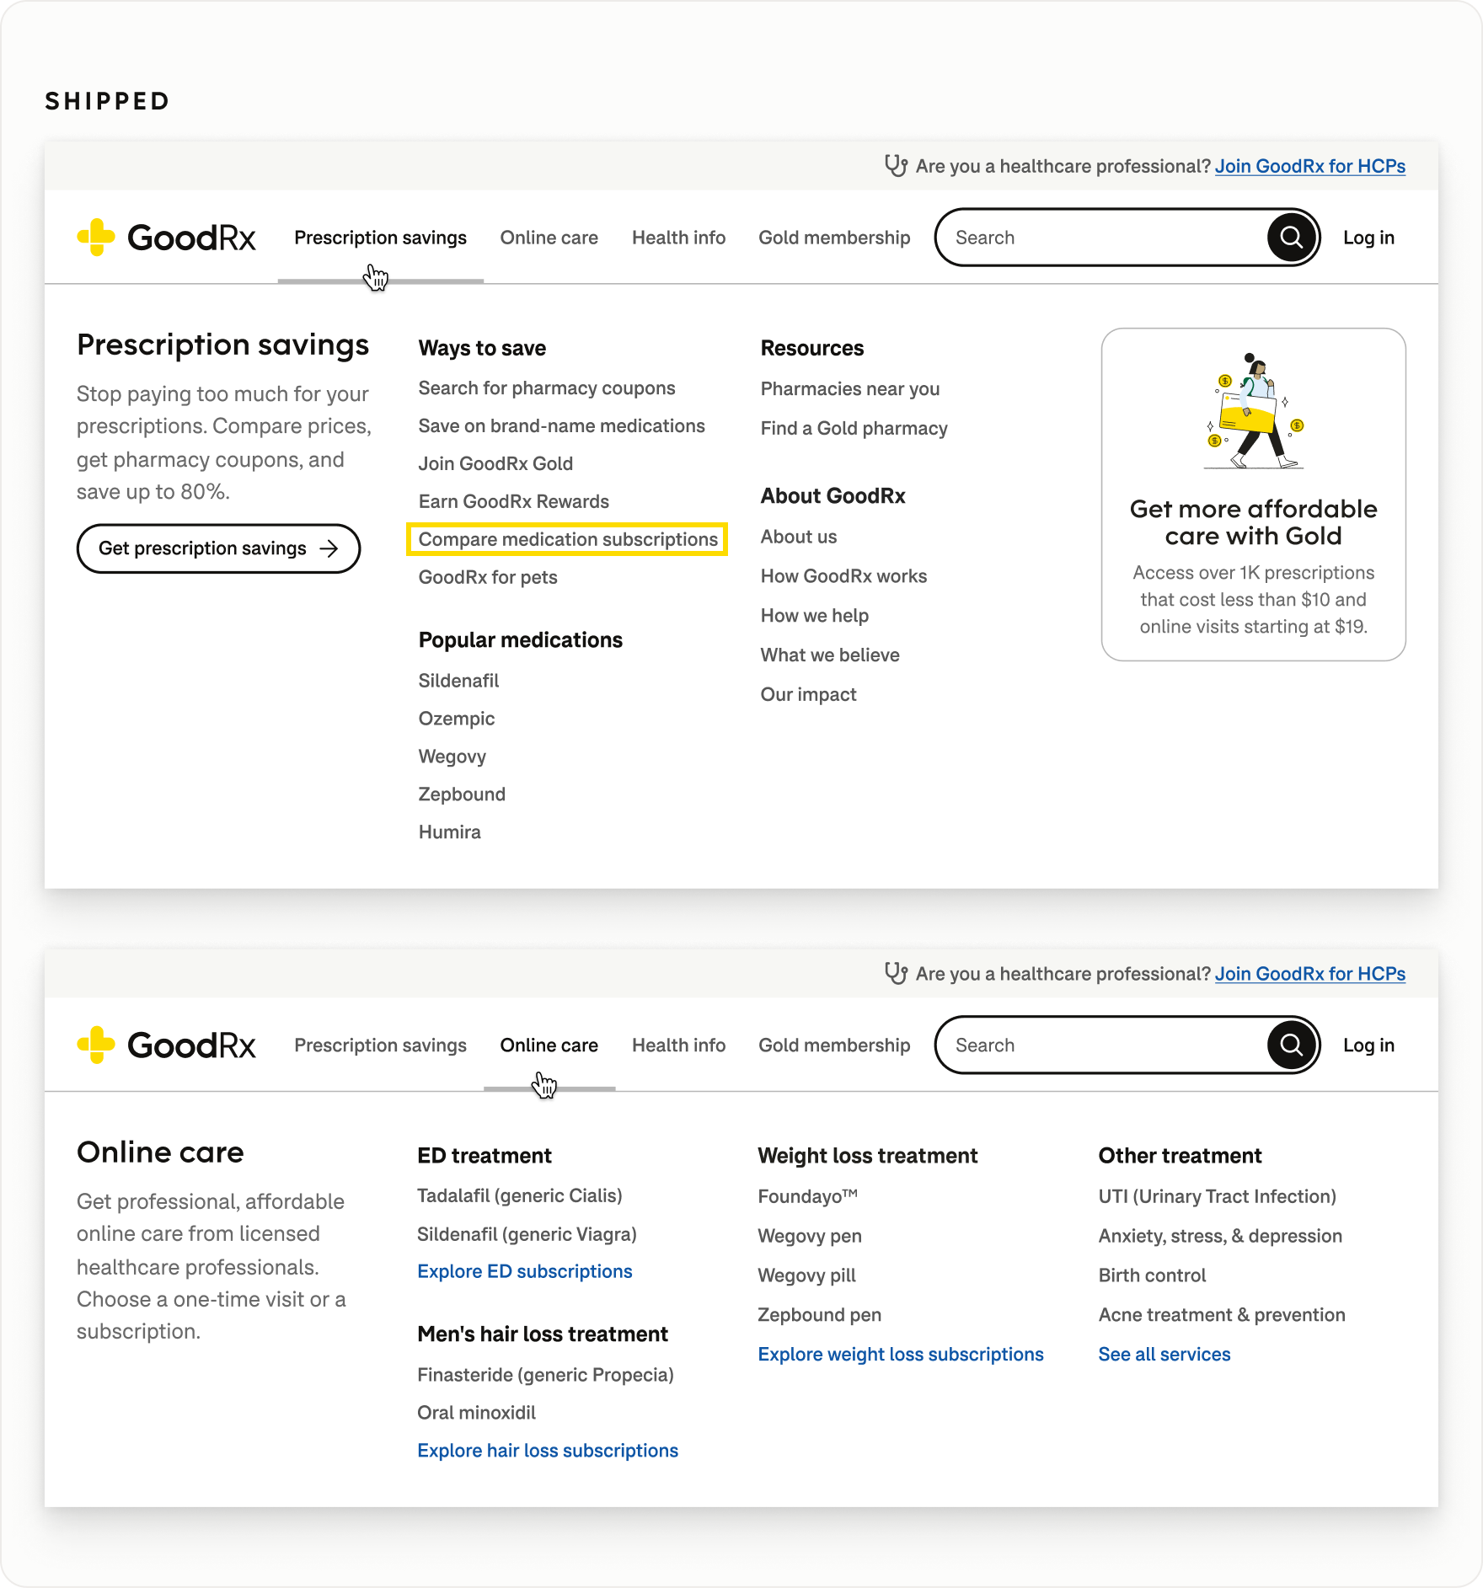Select Tadalafil (generic Cialis)
Viewport: 1483px width, 1588px height.
520,1196
